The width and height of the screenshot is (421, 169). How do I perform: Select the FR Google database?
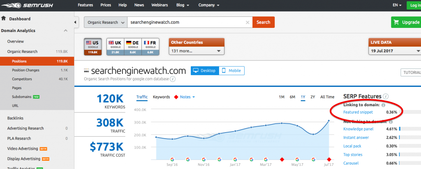pyautogui.click(x=150, y=47)
